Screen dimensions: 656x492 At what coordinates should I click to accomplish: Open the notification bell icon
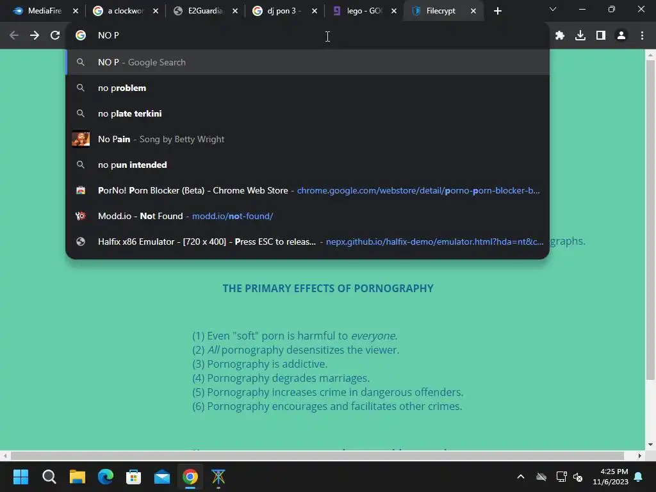tap(639, 477)
